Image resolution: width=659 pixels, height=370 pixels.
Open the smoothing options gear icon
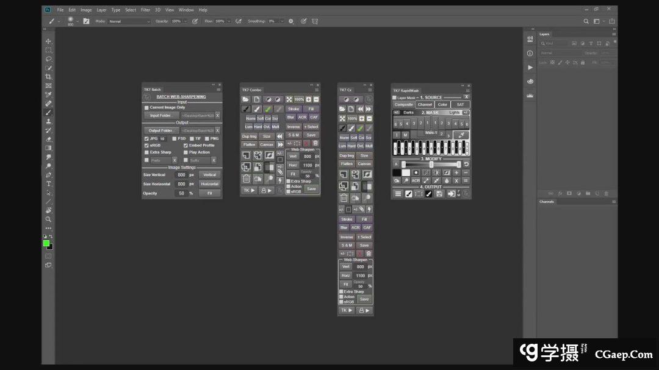point(290,21)
